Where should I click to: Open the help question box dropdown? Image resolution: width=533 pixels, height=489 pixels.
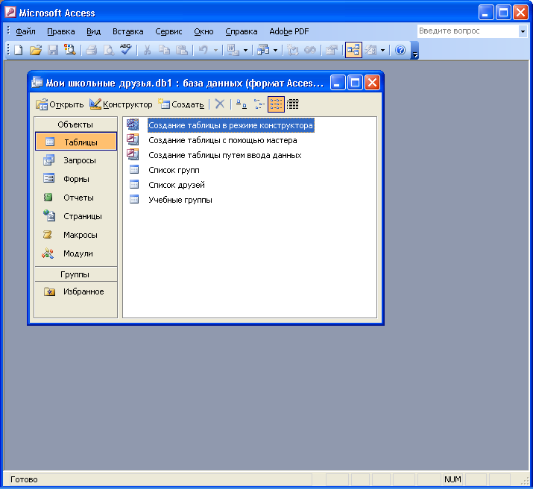coord(523,31)
